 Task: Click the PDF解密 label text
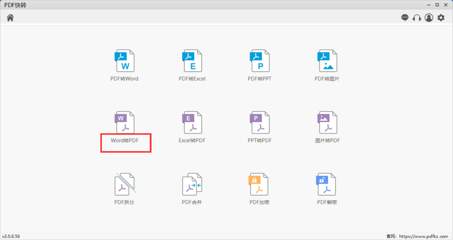coord(327,202)
